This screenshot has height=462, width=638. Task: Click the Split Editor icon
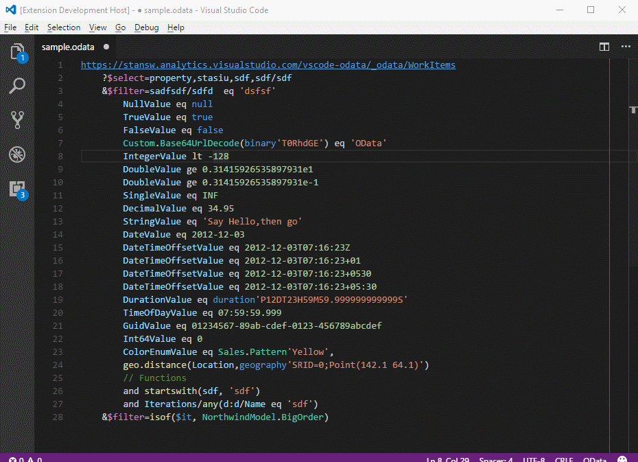coord(604,47)
